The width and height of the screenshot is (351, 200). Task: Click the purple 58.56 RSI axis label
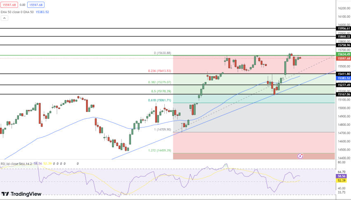342,176
